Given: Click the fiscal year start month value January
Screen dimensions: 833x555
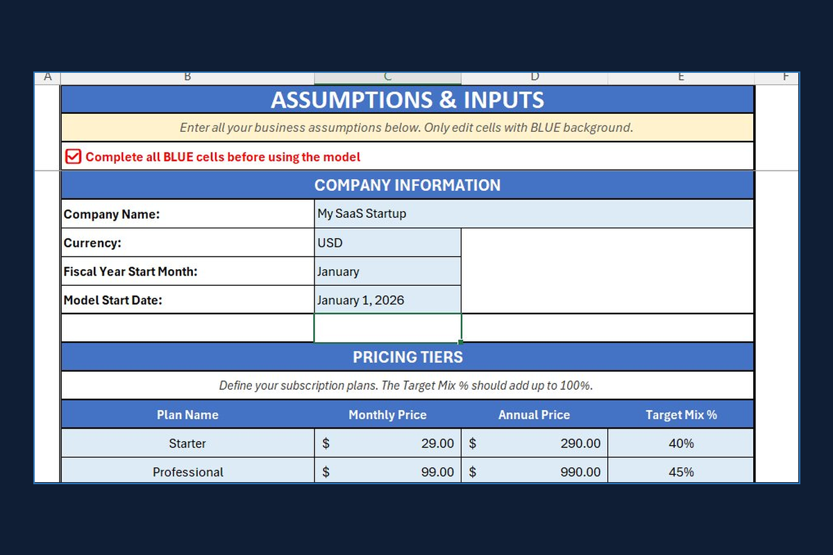Looking at the screenshot, I should click(387, 272).
